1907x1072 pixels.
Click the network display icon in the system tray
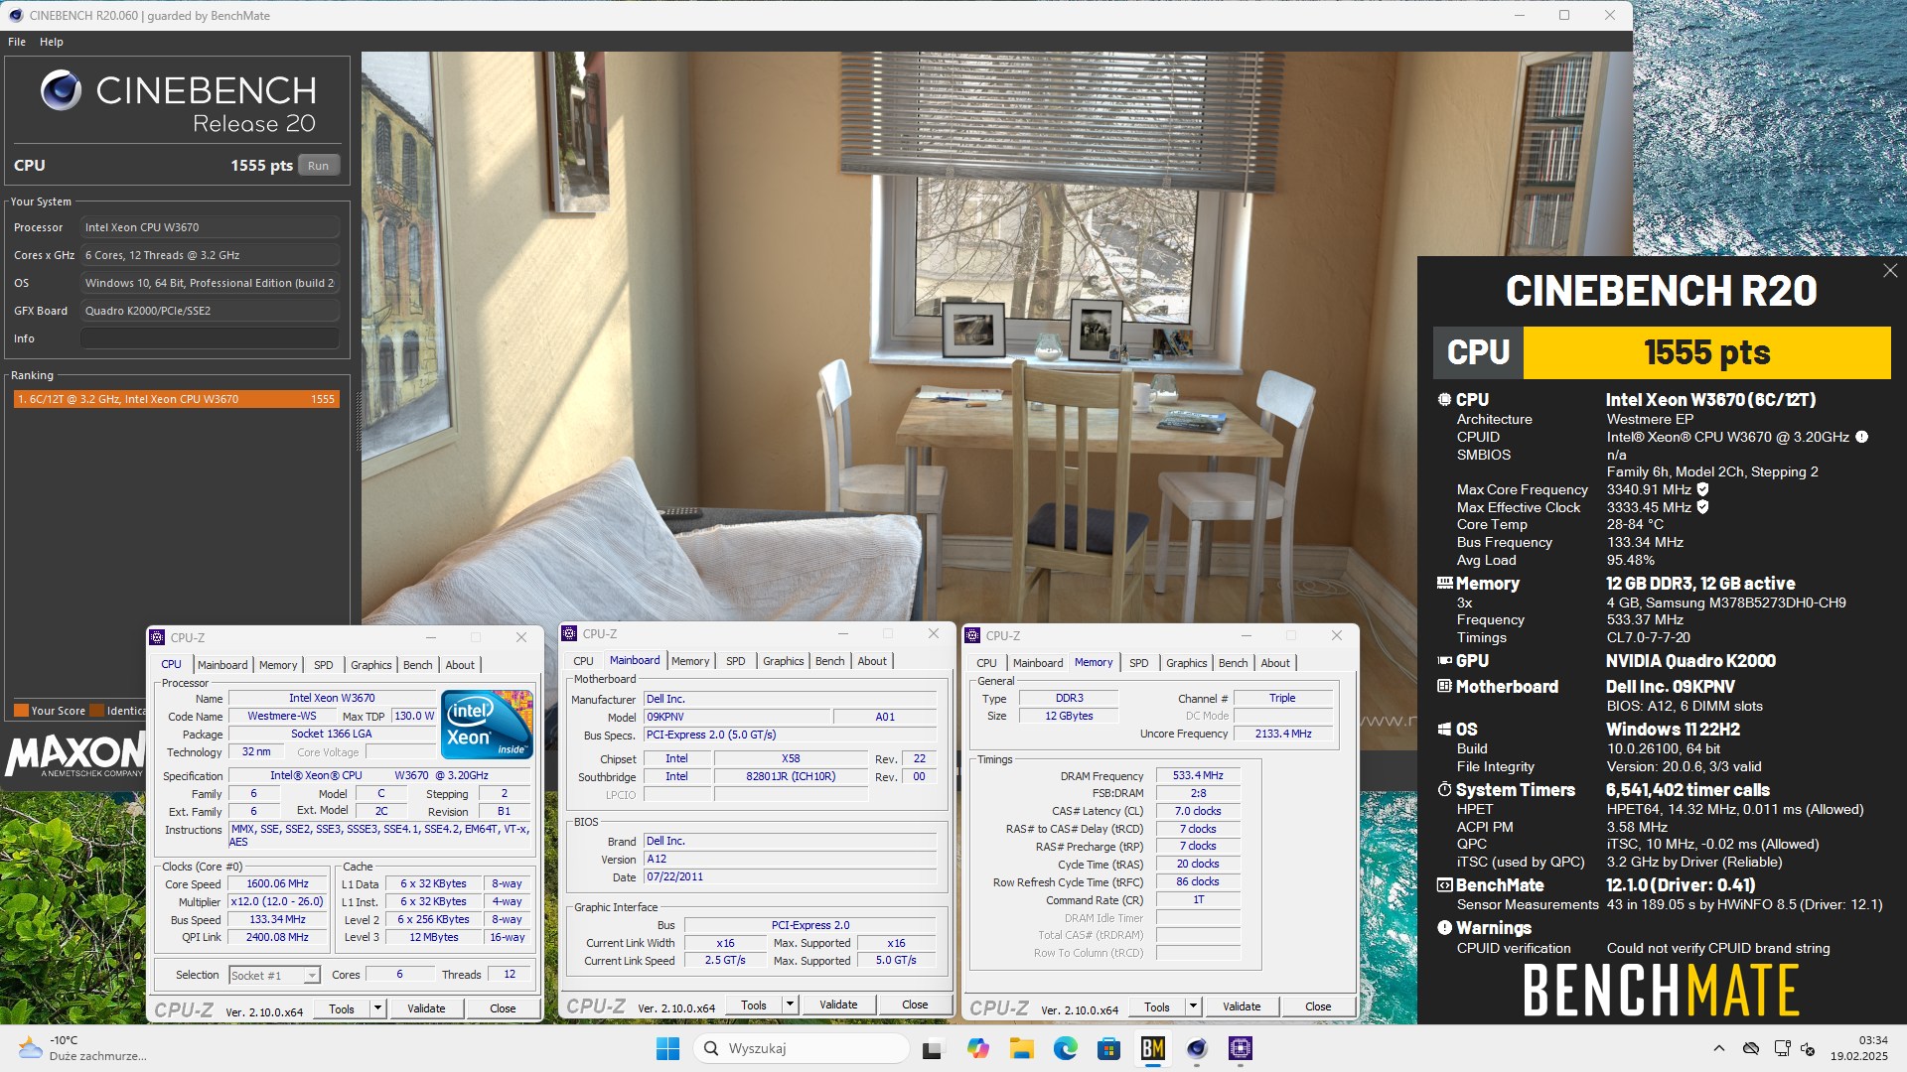click(1782, 1048)
